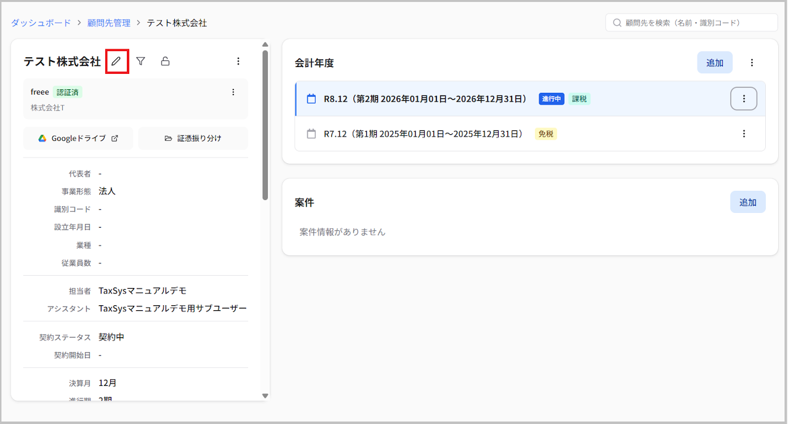The width and height of the screenshot is (788, 424).
Task: Click the pencil edit icon beside テスト株式会社
Action: point(116,61)
